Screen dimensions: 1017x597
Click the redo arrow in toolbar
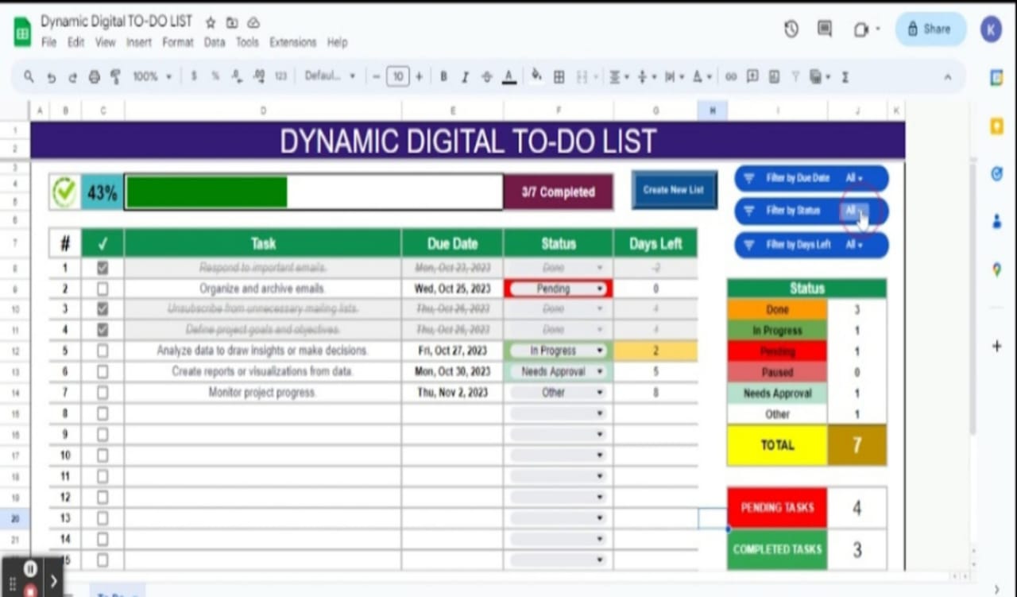(x=72, y=77)
